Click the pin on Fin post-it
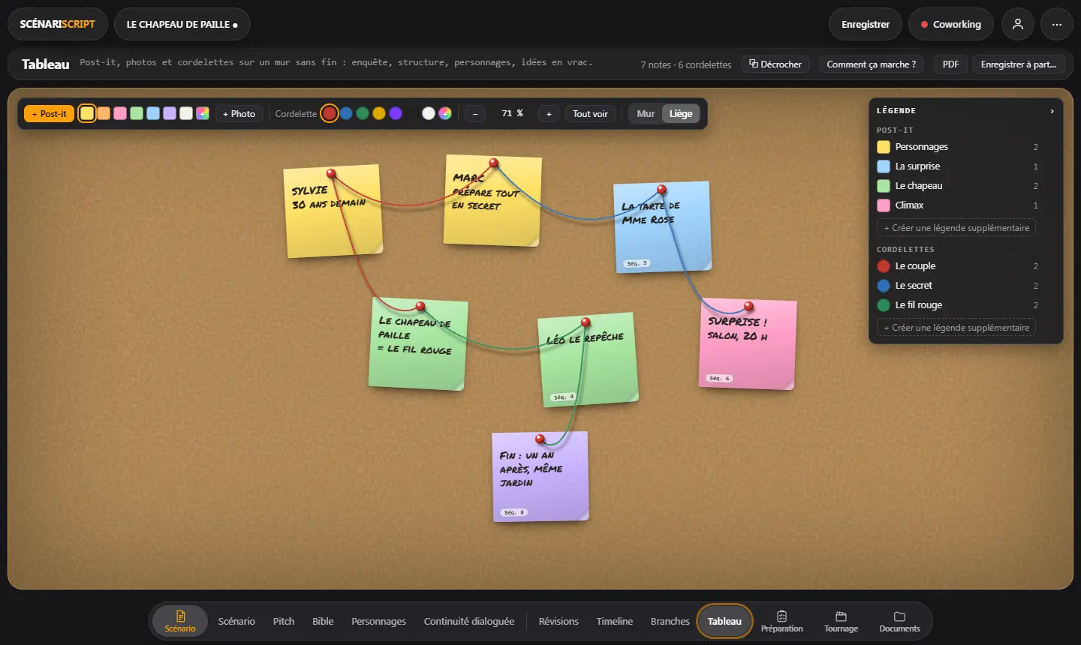This screenshot has height=645, width=1081. click(540, 439)
